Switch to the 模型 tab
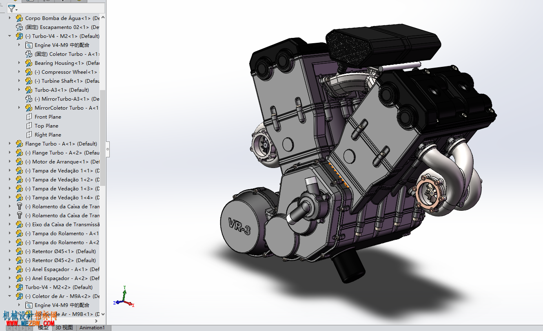This screenshot has height=331, width=543. (x=43, y=328)
